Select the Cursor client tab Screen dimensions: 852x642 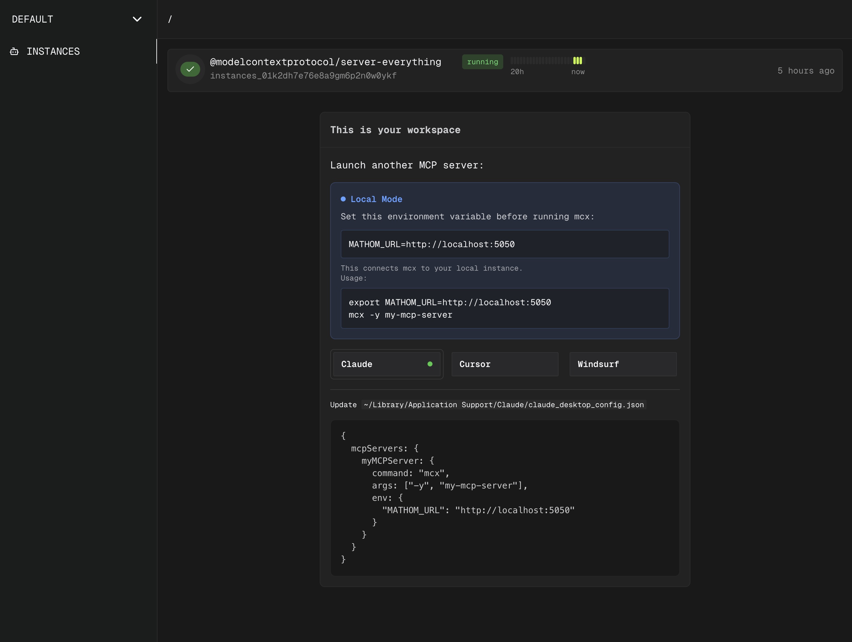pos(505,364)
